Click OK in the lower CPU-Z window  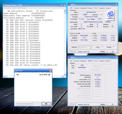tap(113, 104)
